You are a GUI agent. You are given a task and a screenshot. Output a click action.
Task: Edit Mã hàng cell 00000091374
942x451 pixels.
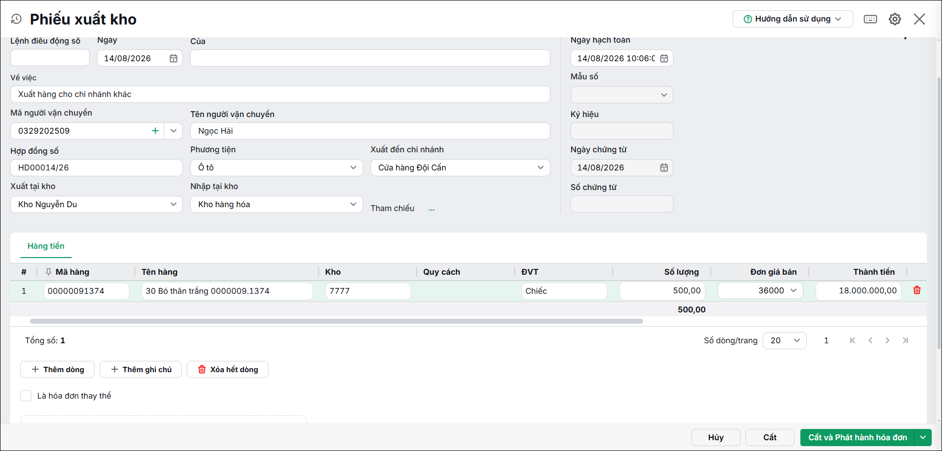[x=86, y=291]
